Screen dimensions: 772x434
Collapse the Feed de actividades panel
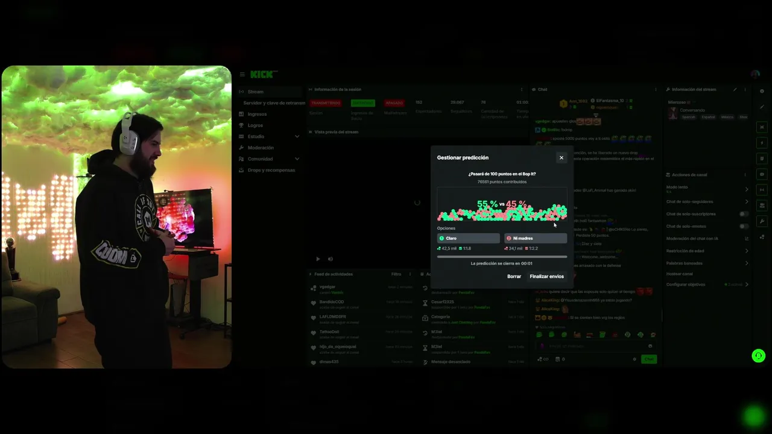pyautogui.click(x=311, y=274)
